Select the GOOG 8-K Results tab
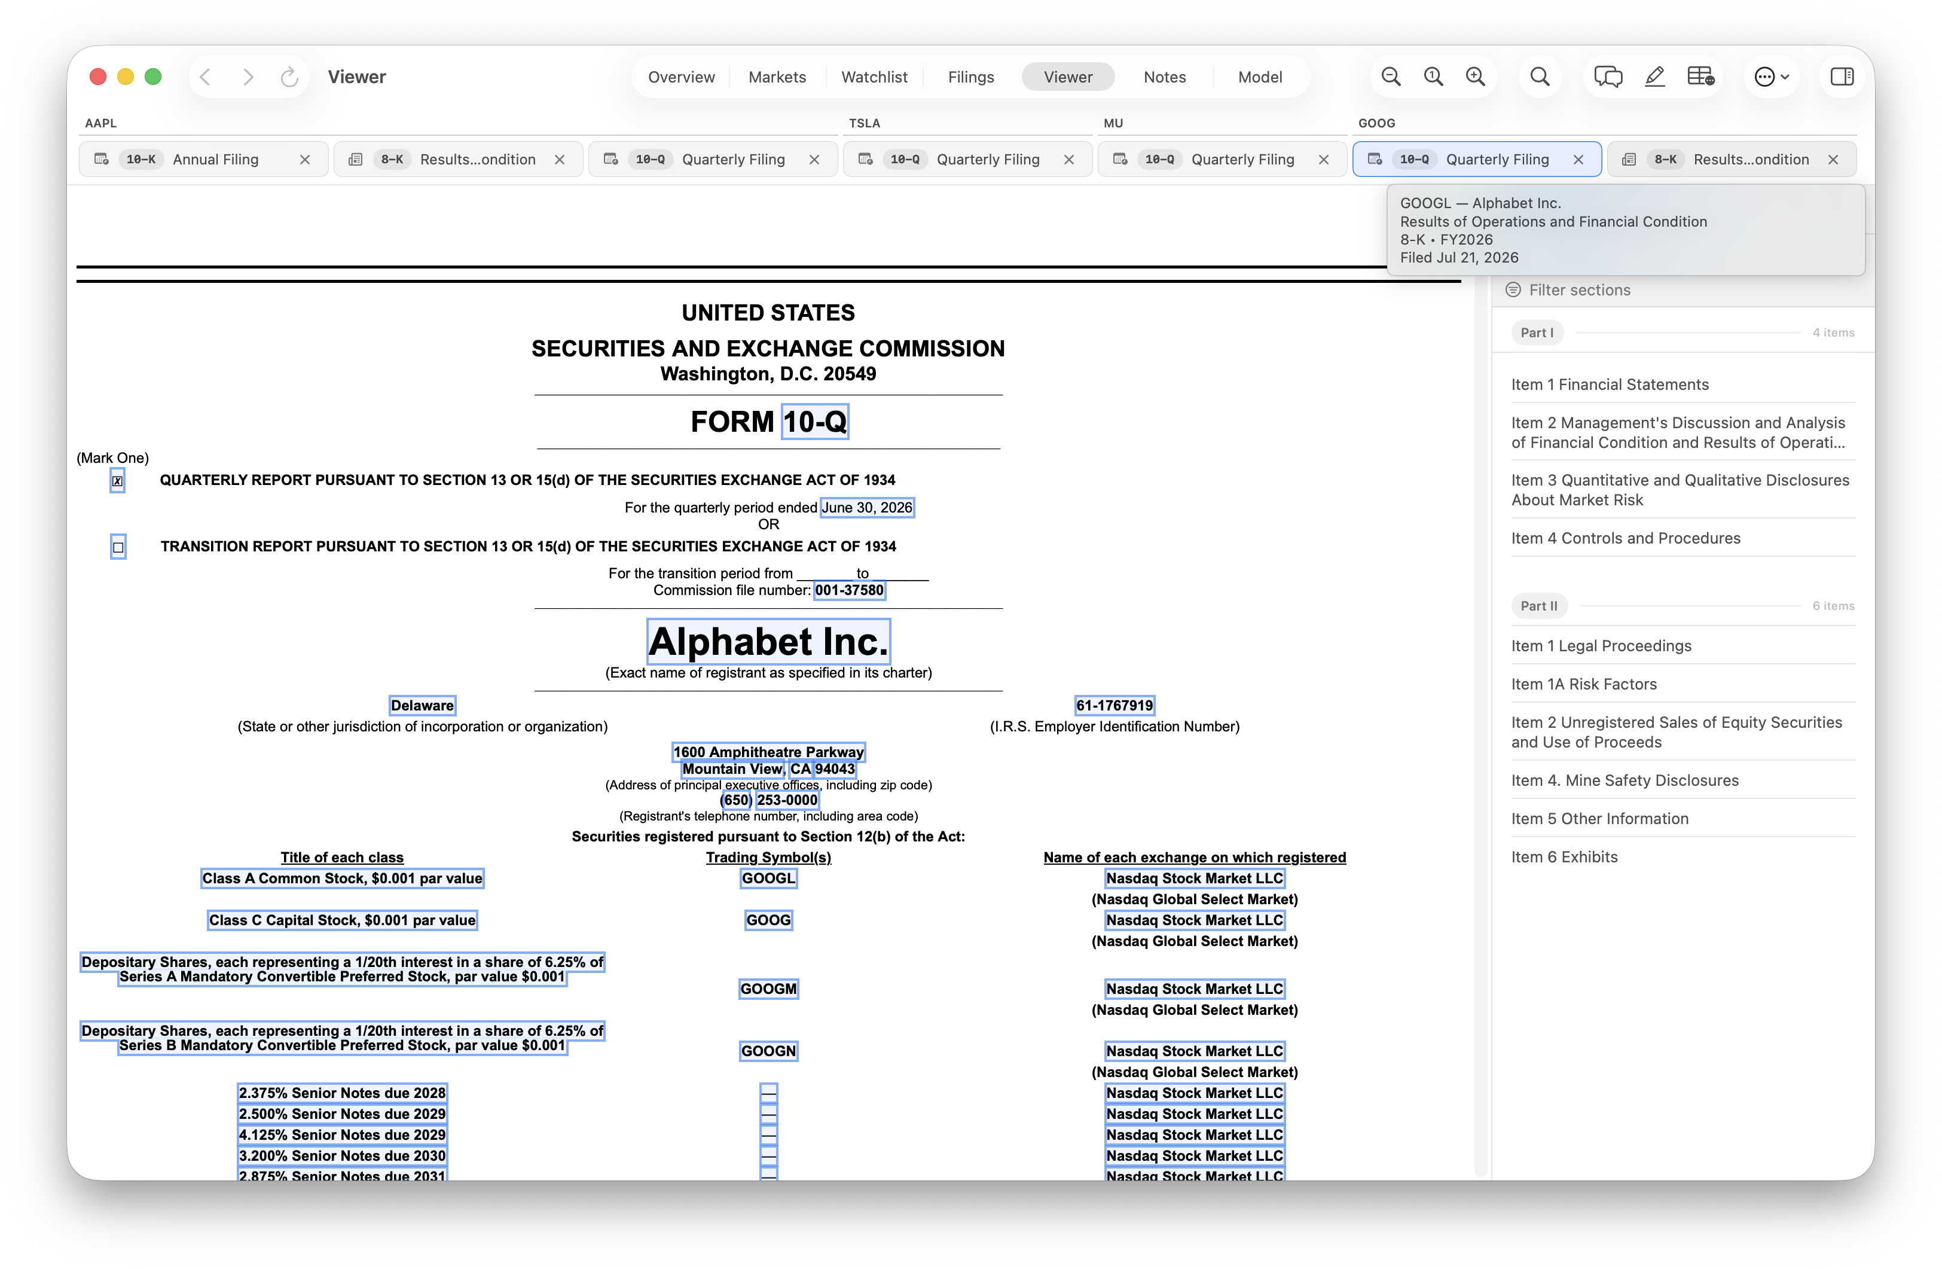 [1732, 160]
